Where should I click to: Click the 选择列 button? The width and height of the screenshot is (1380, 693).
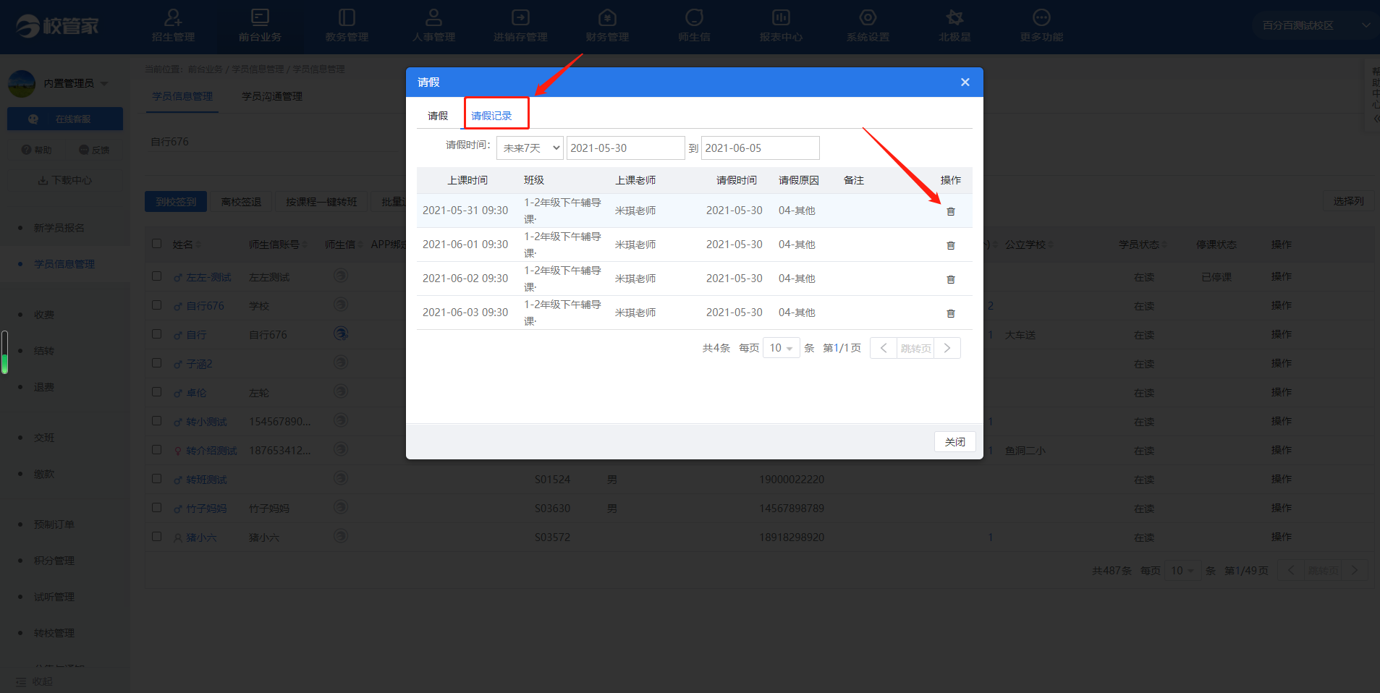pos(1348,201)
